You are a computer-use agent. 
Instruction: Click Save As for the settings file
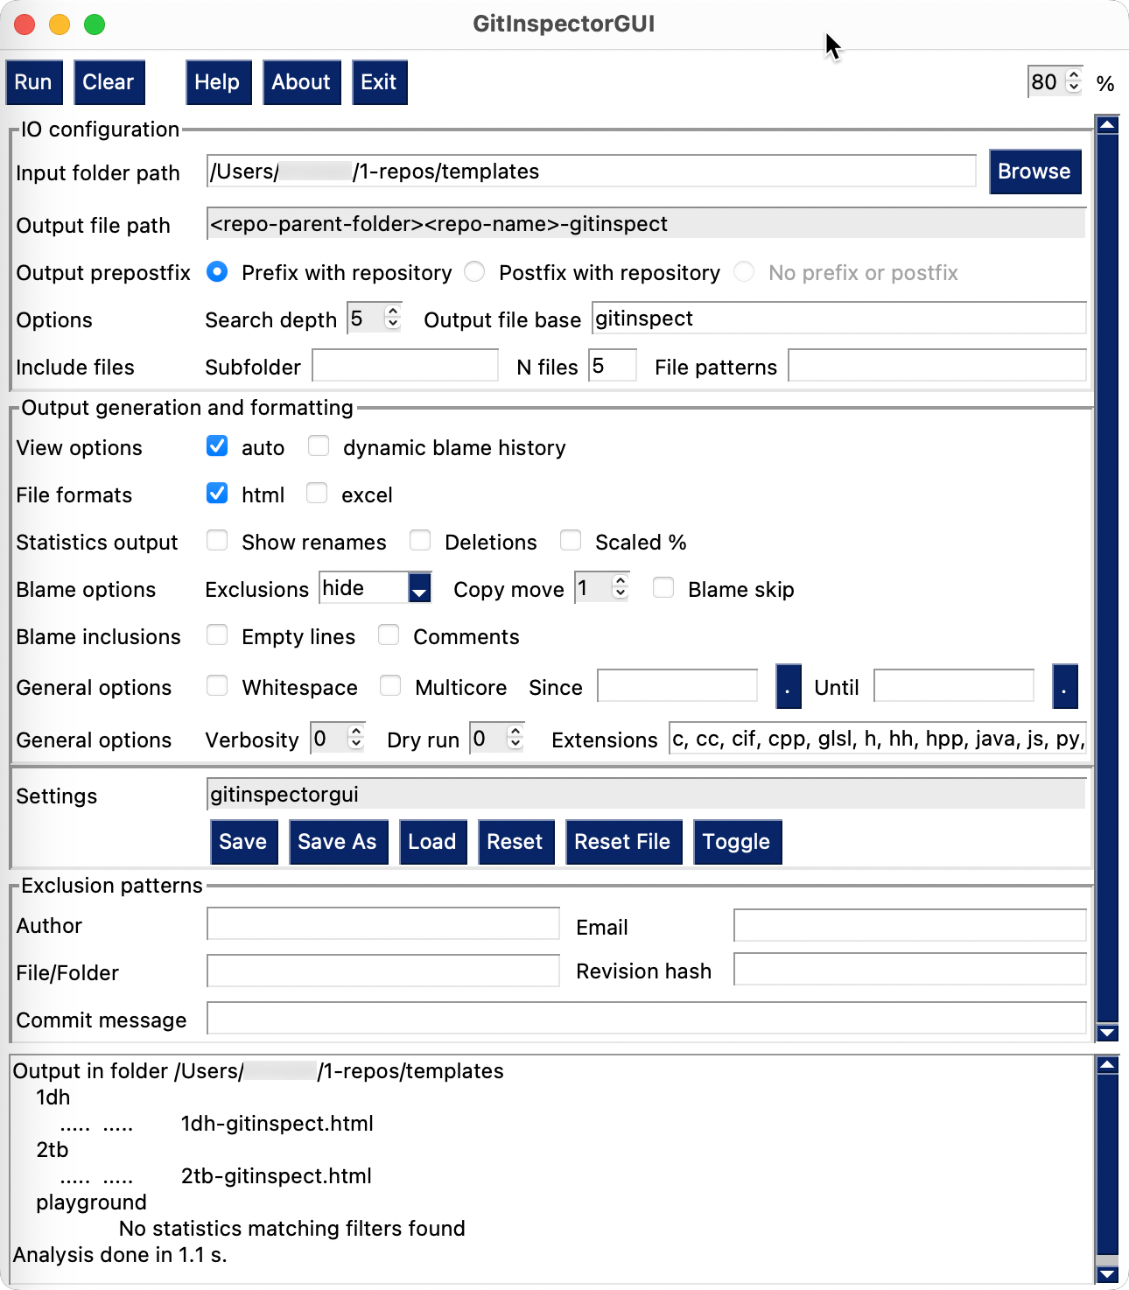pos(338,842)
